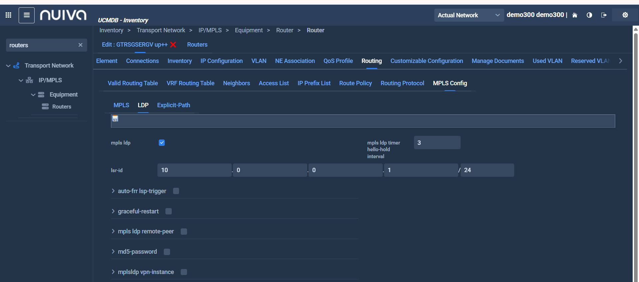Expand the auto-frr lsp-trigger section
Viewport: 639px width, 282px height.
113,191
